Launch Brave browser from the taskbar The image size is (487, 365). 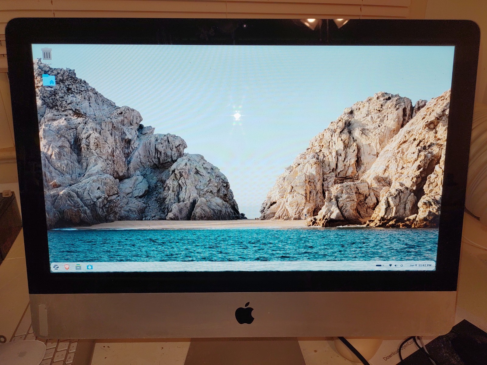click(x=67, y=267)
